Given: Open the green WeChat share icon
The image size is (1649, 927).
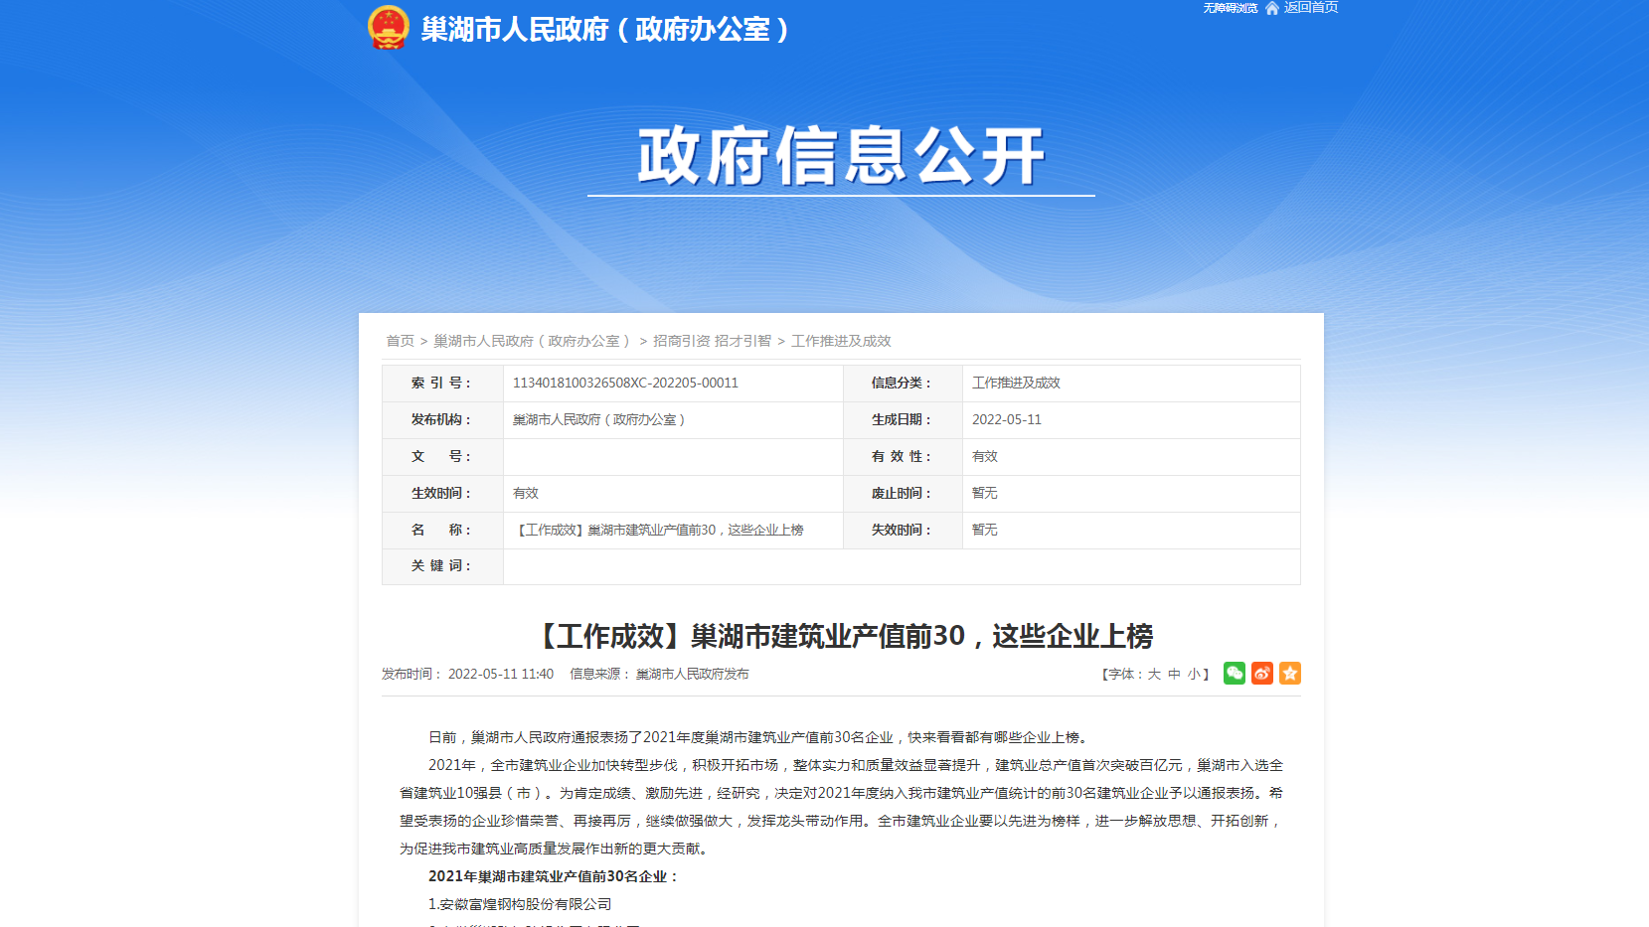Looking at the screenshot, I should (1234, 673).
